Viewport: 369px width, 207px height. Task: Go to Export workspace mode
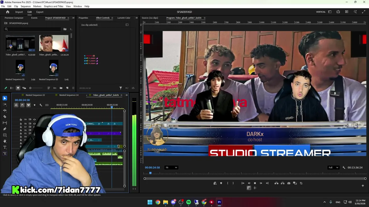[40, 12]
